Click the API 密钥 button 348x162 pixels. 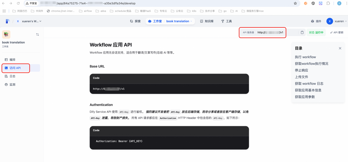(336, 33)
